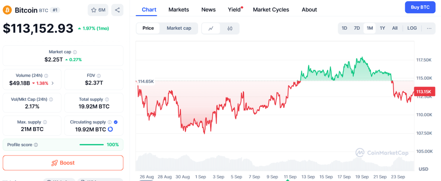The height and width of the screenshot is (181, 441).
Task: Select the Price toggle
Action: coord(148,28)
